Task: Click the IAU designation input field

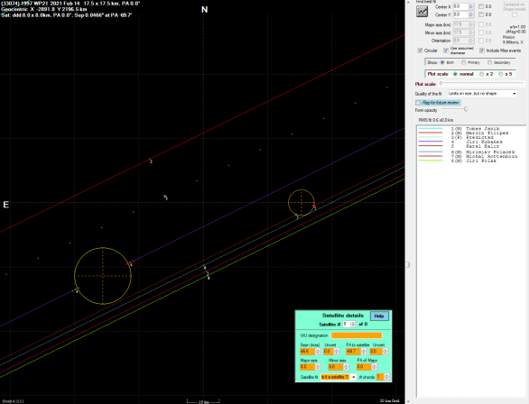Action: (357, 335)
